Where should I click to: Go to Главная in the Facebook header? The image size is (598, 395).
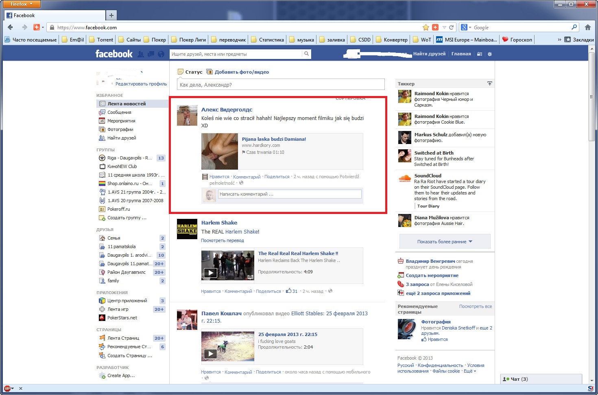[461, 54]
